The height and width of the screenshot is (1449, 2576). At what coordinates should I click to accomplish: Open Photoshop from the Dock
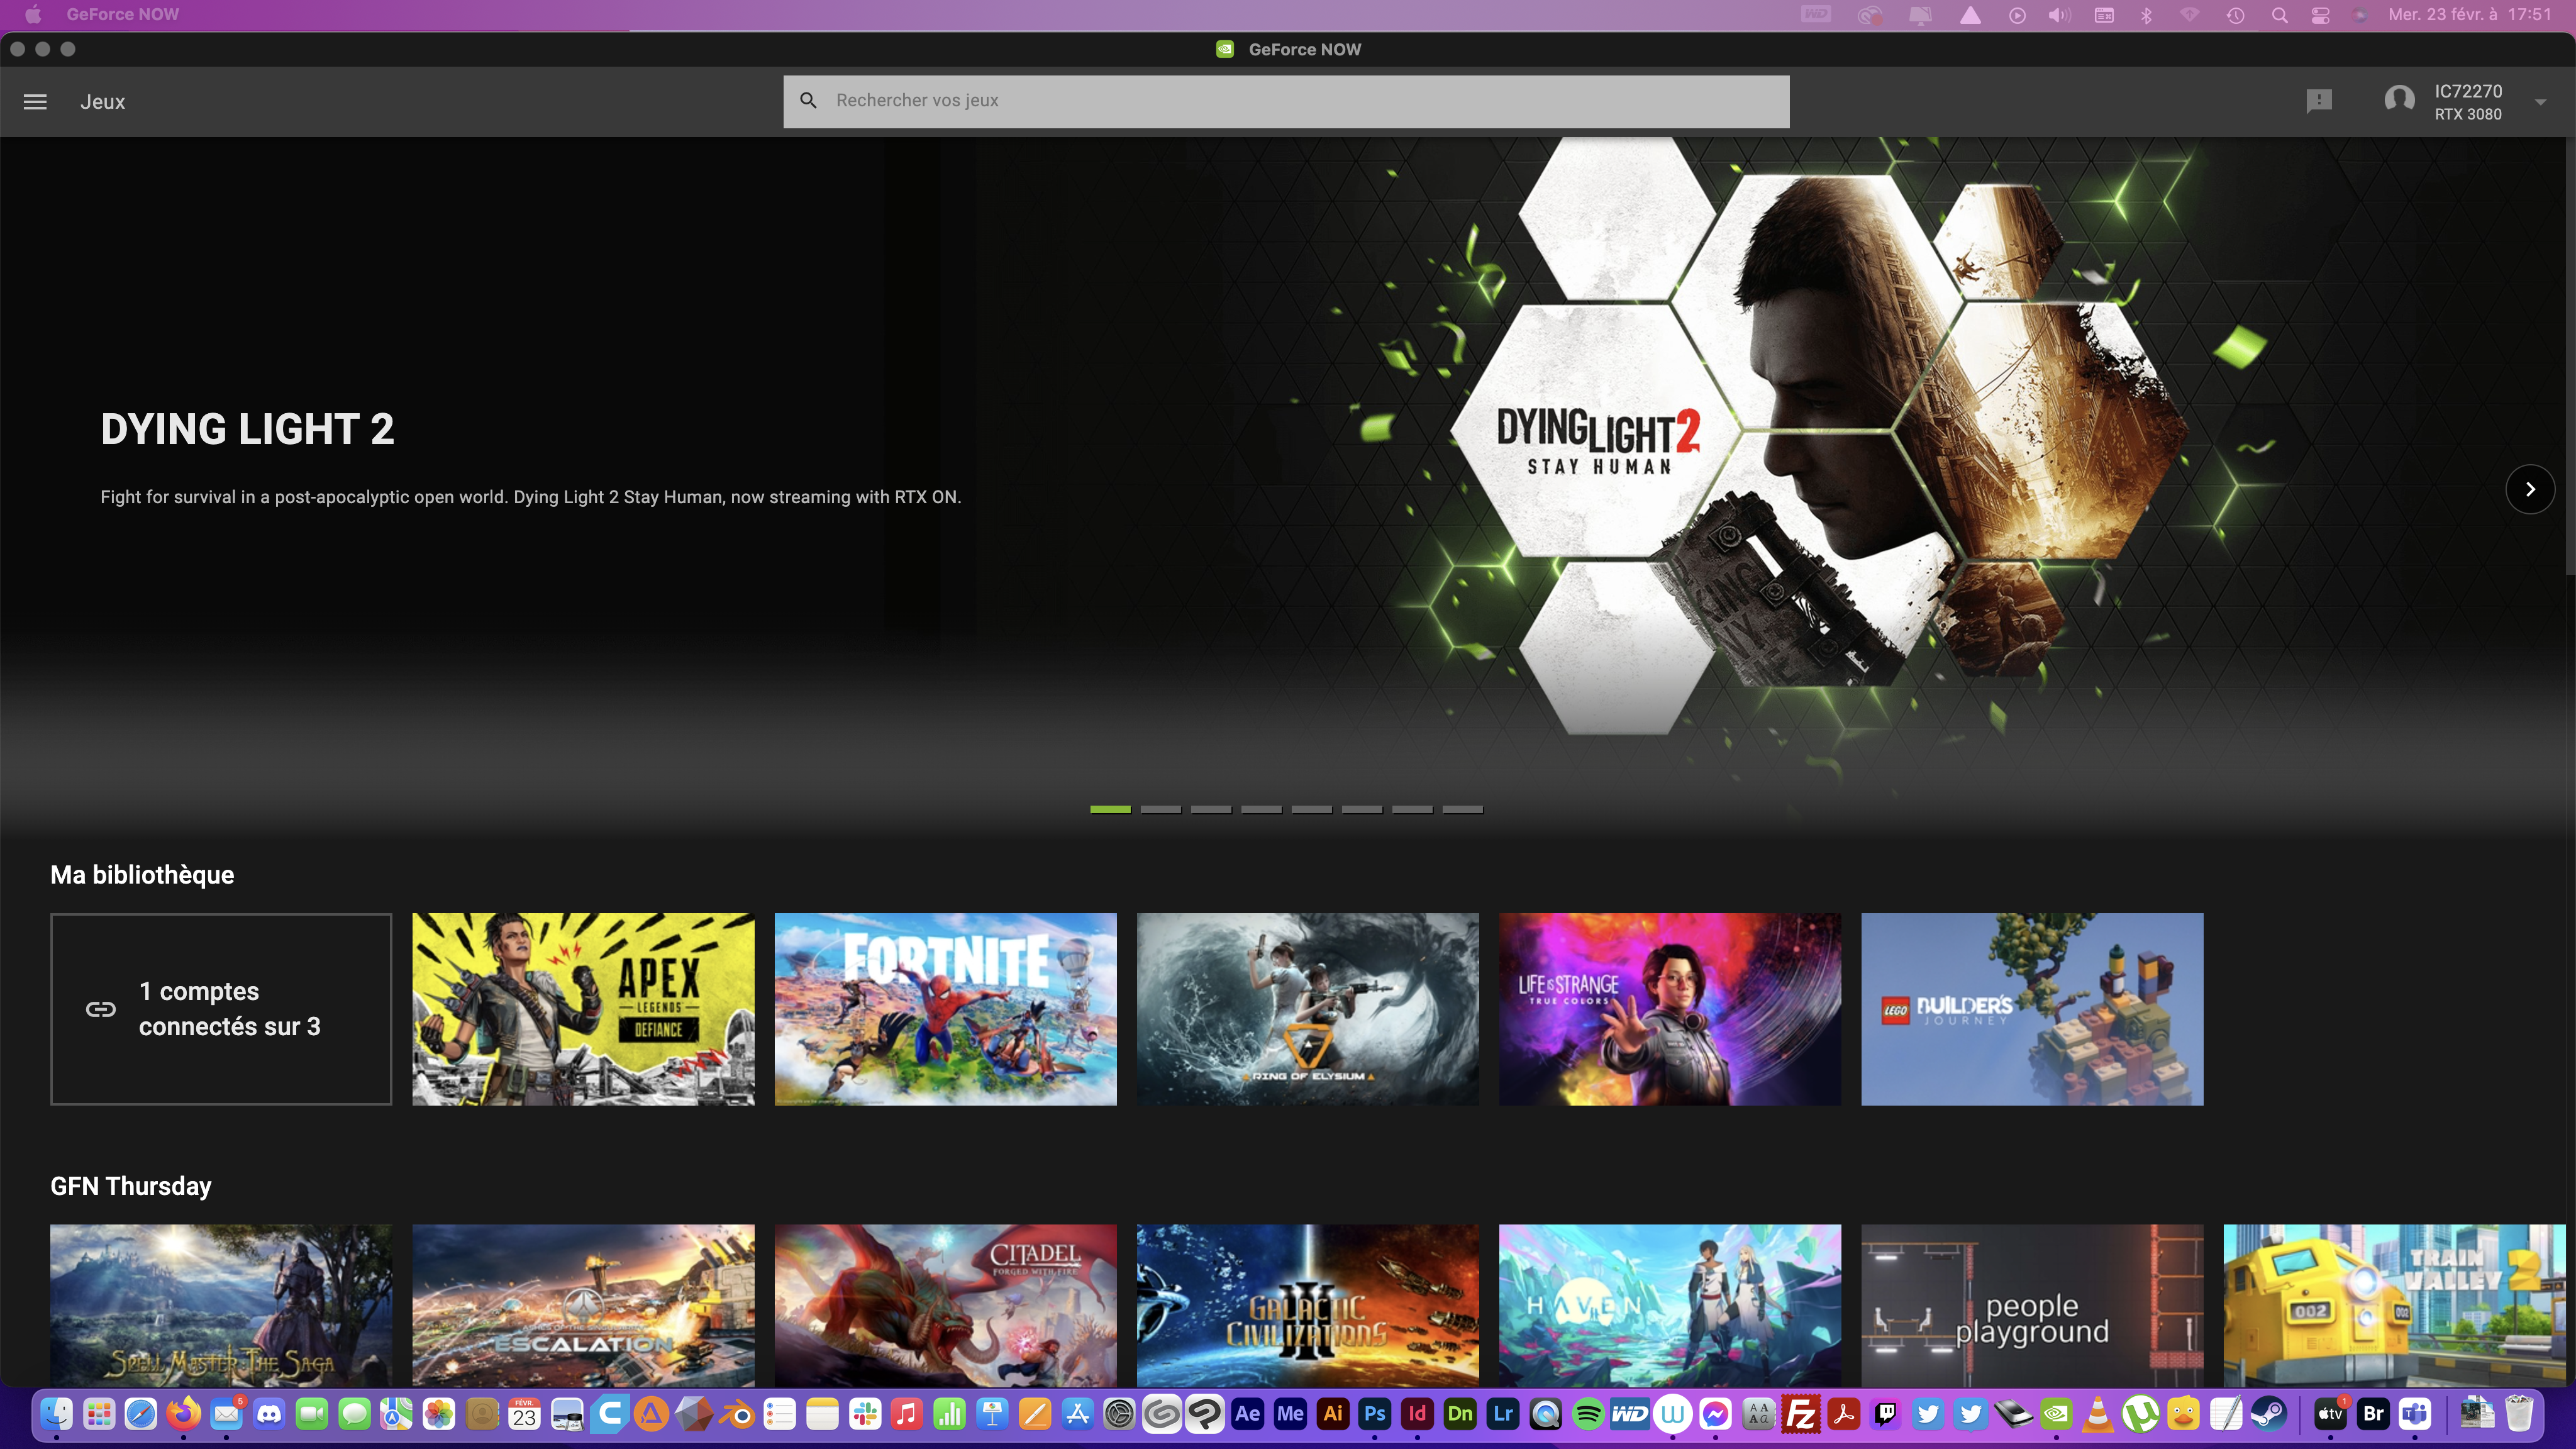point(1375,1414)
